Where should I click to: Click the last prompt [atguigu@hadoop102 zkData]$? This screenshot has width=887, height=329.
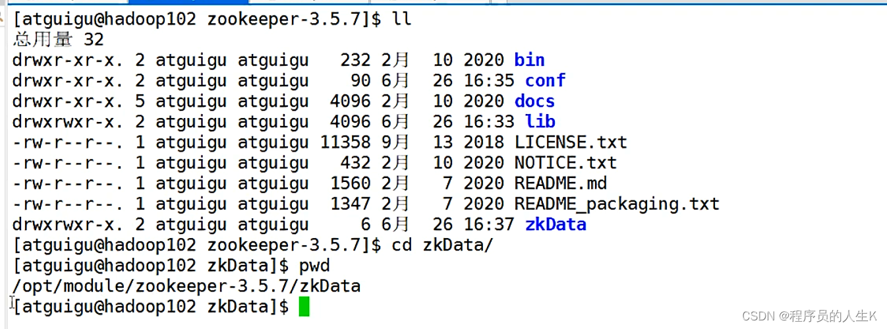point(151,307)
